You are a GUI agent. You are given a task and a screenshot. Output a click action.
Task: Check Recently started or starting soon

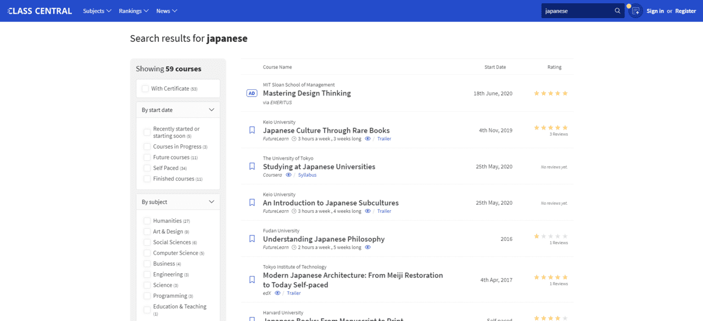coord(147,132)
